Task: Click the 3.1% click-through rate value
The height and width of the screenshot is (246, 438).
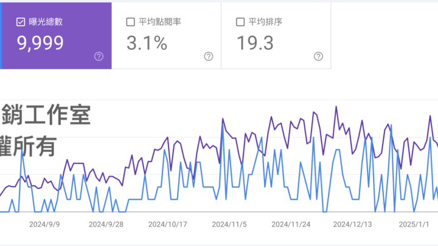Action: coord(146,43)
